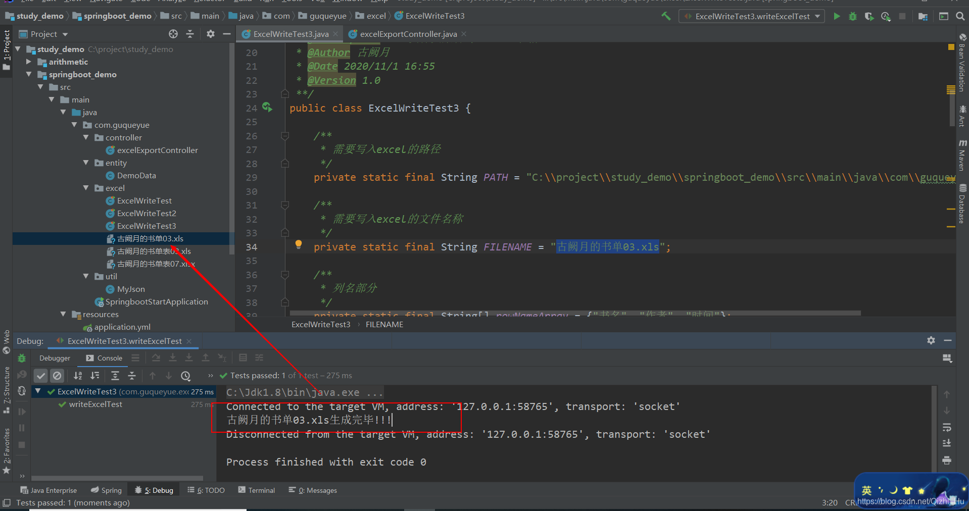Restore the layout at the Debug toolbar's right end
969x511 pixels.
point(947,358)
